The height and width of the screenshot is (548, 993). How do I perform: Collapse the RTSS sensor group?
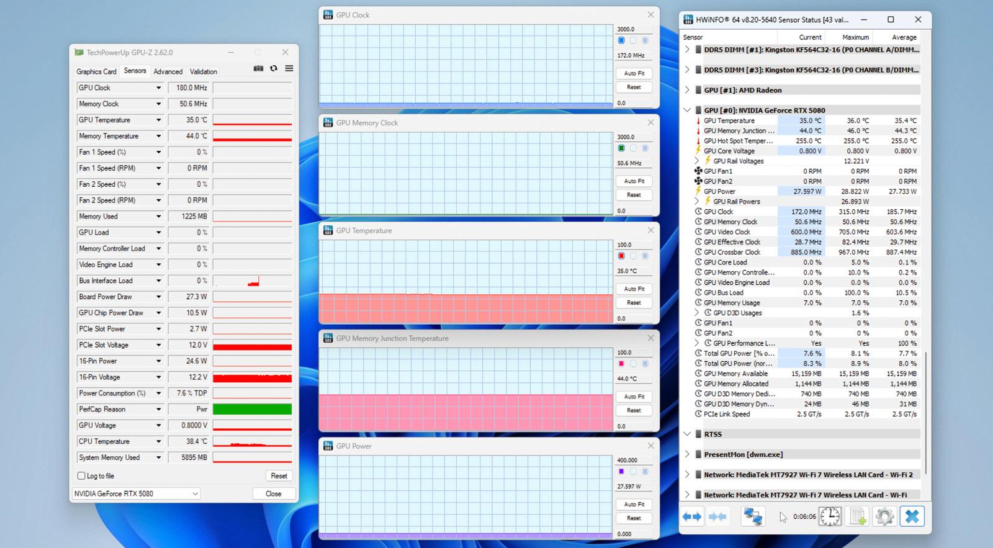[687, 434]
